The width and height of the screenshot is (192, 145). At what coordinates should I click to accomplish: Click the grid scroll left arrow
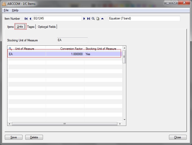[x=9, y=124]
